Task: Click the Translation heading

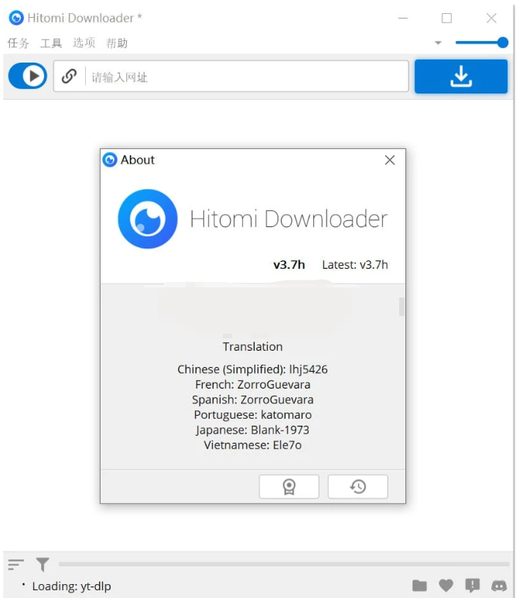Action: [252, 347]
